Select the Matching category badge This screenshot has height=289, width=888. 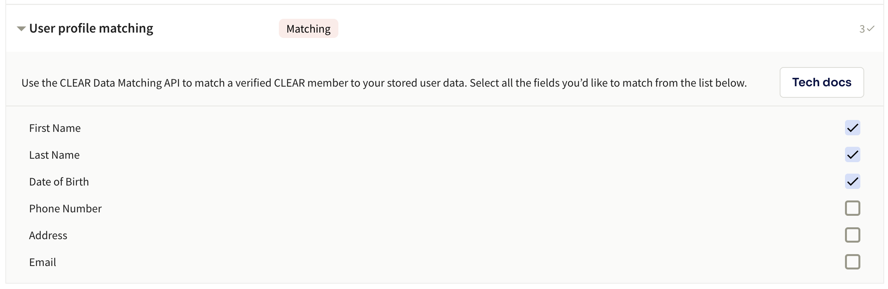point(308,29)
